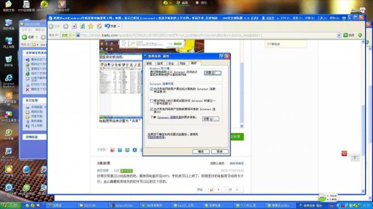
Task: Click the Windows Start button
Action: click(x=10, y=206)
